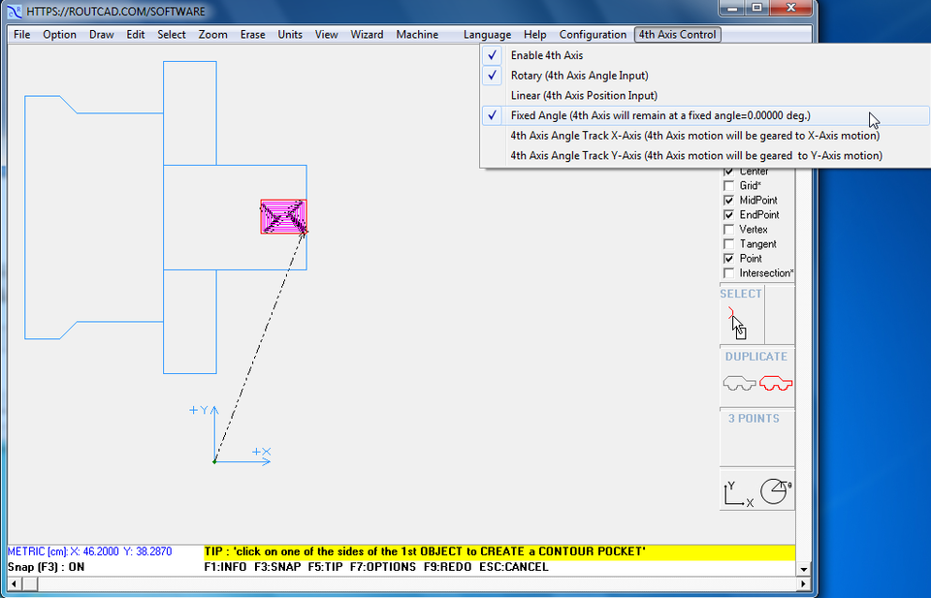Enable the Tangent snap checkbox

[x=728, y=243]
